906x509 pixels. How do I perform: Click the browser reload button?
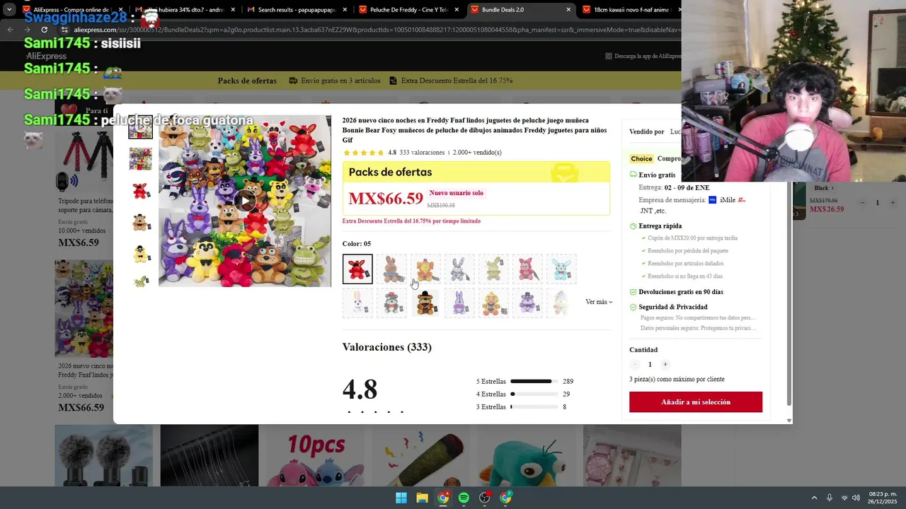(x=44, y=30)
